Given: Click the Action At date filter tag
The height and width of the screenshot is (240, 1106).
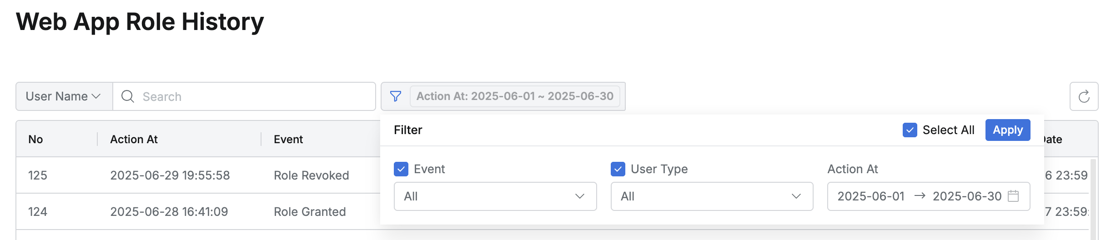Looking at the screenshot, I should point(515,96).
